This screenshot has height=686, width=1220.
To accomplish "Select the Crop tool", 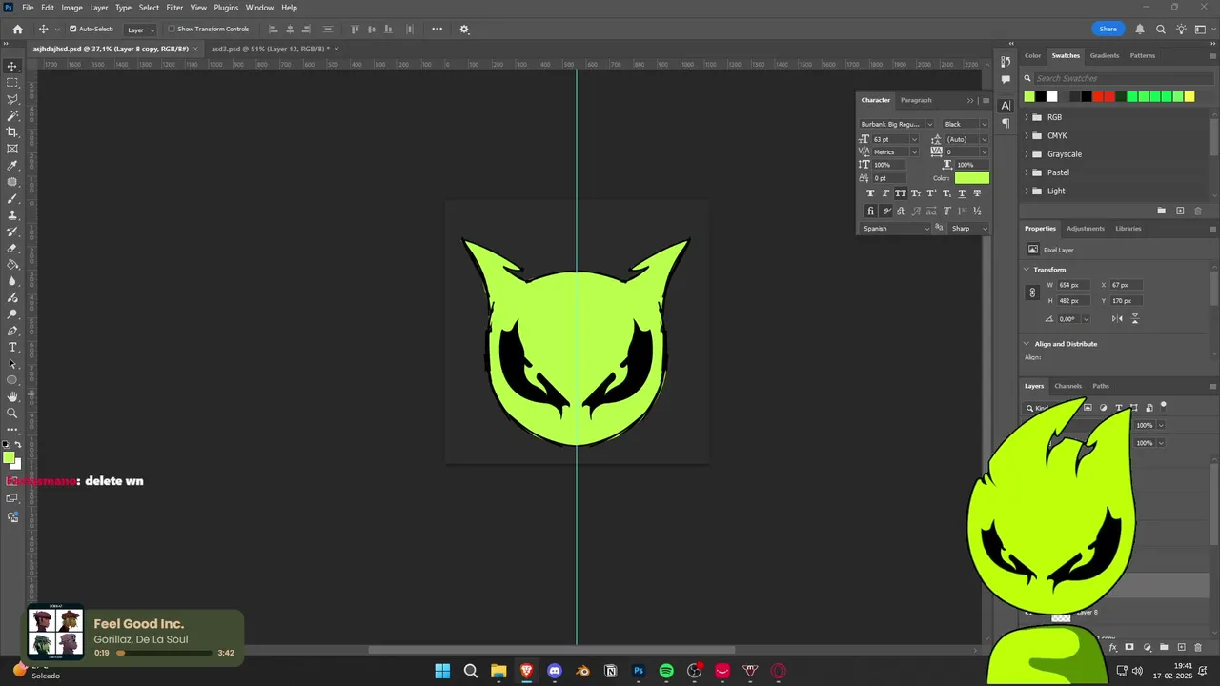I will (12, 132).
